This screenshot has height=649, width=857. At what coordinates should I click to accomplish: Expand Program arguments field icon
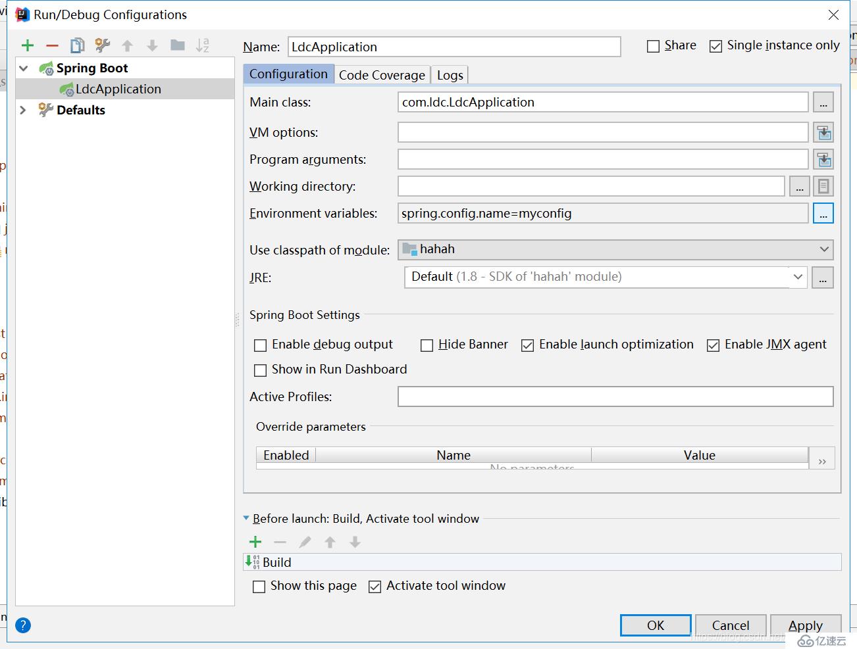[x=823, y=159]
